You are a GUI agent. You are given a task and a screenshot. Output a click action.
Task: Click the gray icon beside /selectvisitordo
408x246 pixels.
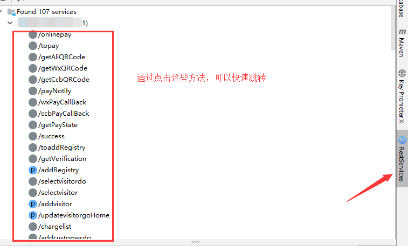(32, 181)
